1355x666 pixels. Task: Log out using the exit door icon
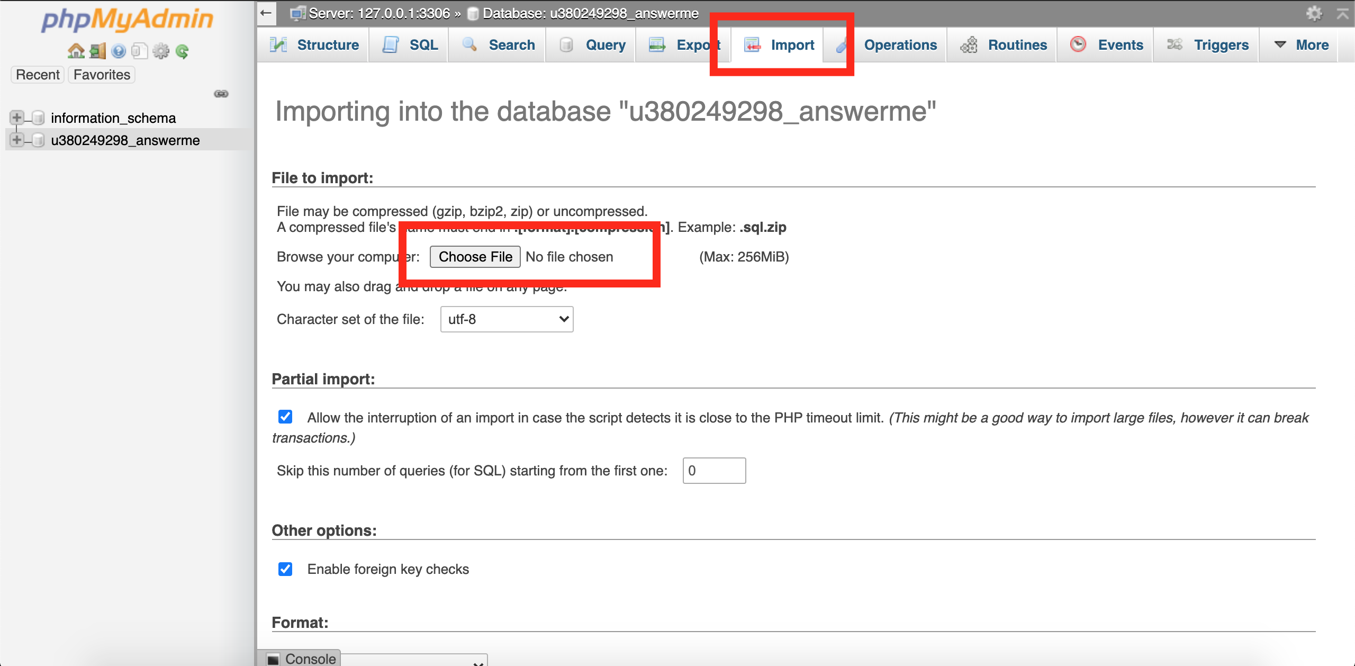pyautogui.click(x=97, y=51)
